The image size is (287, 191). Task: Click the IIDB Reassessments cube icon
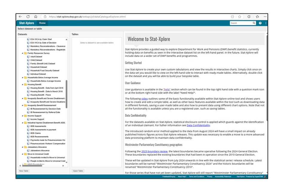[28, 136]
